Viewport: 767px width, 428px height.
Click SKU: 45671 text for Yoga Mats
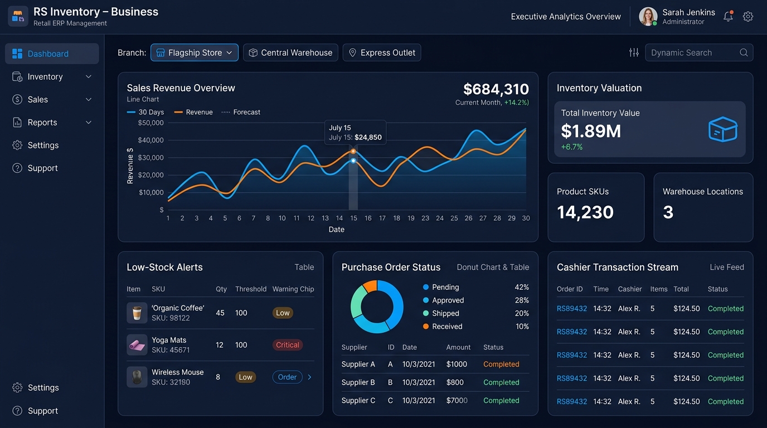point(171,350)
